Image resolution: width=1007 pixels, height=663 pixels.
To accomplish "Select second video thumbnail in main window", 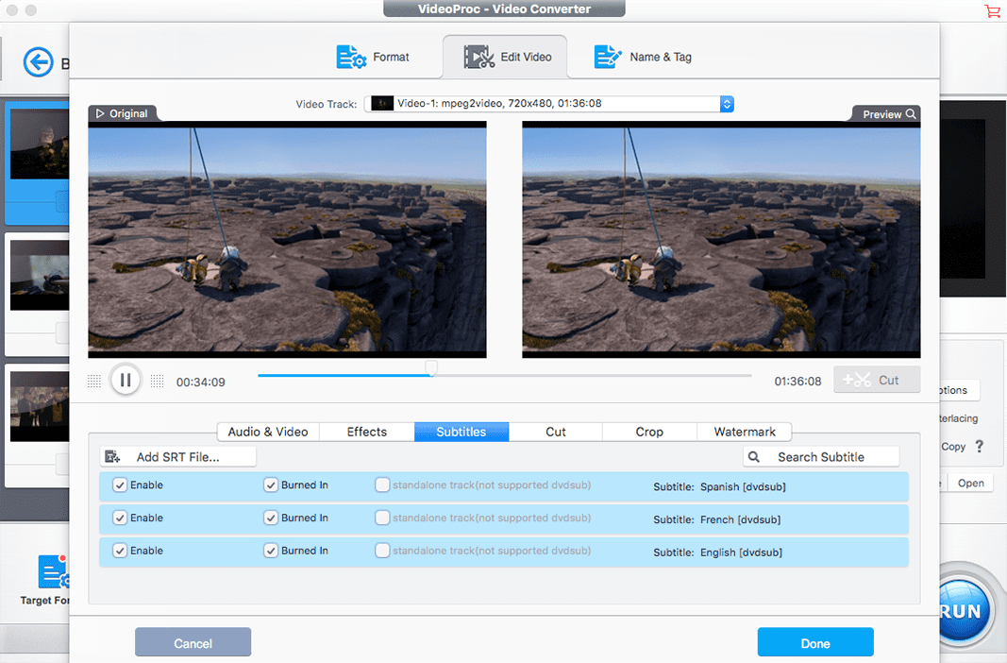I will [x=40, y=275].
